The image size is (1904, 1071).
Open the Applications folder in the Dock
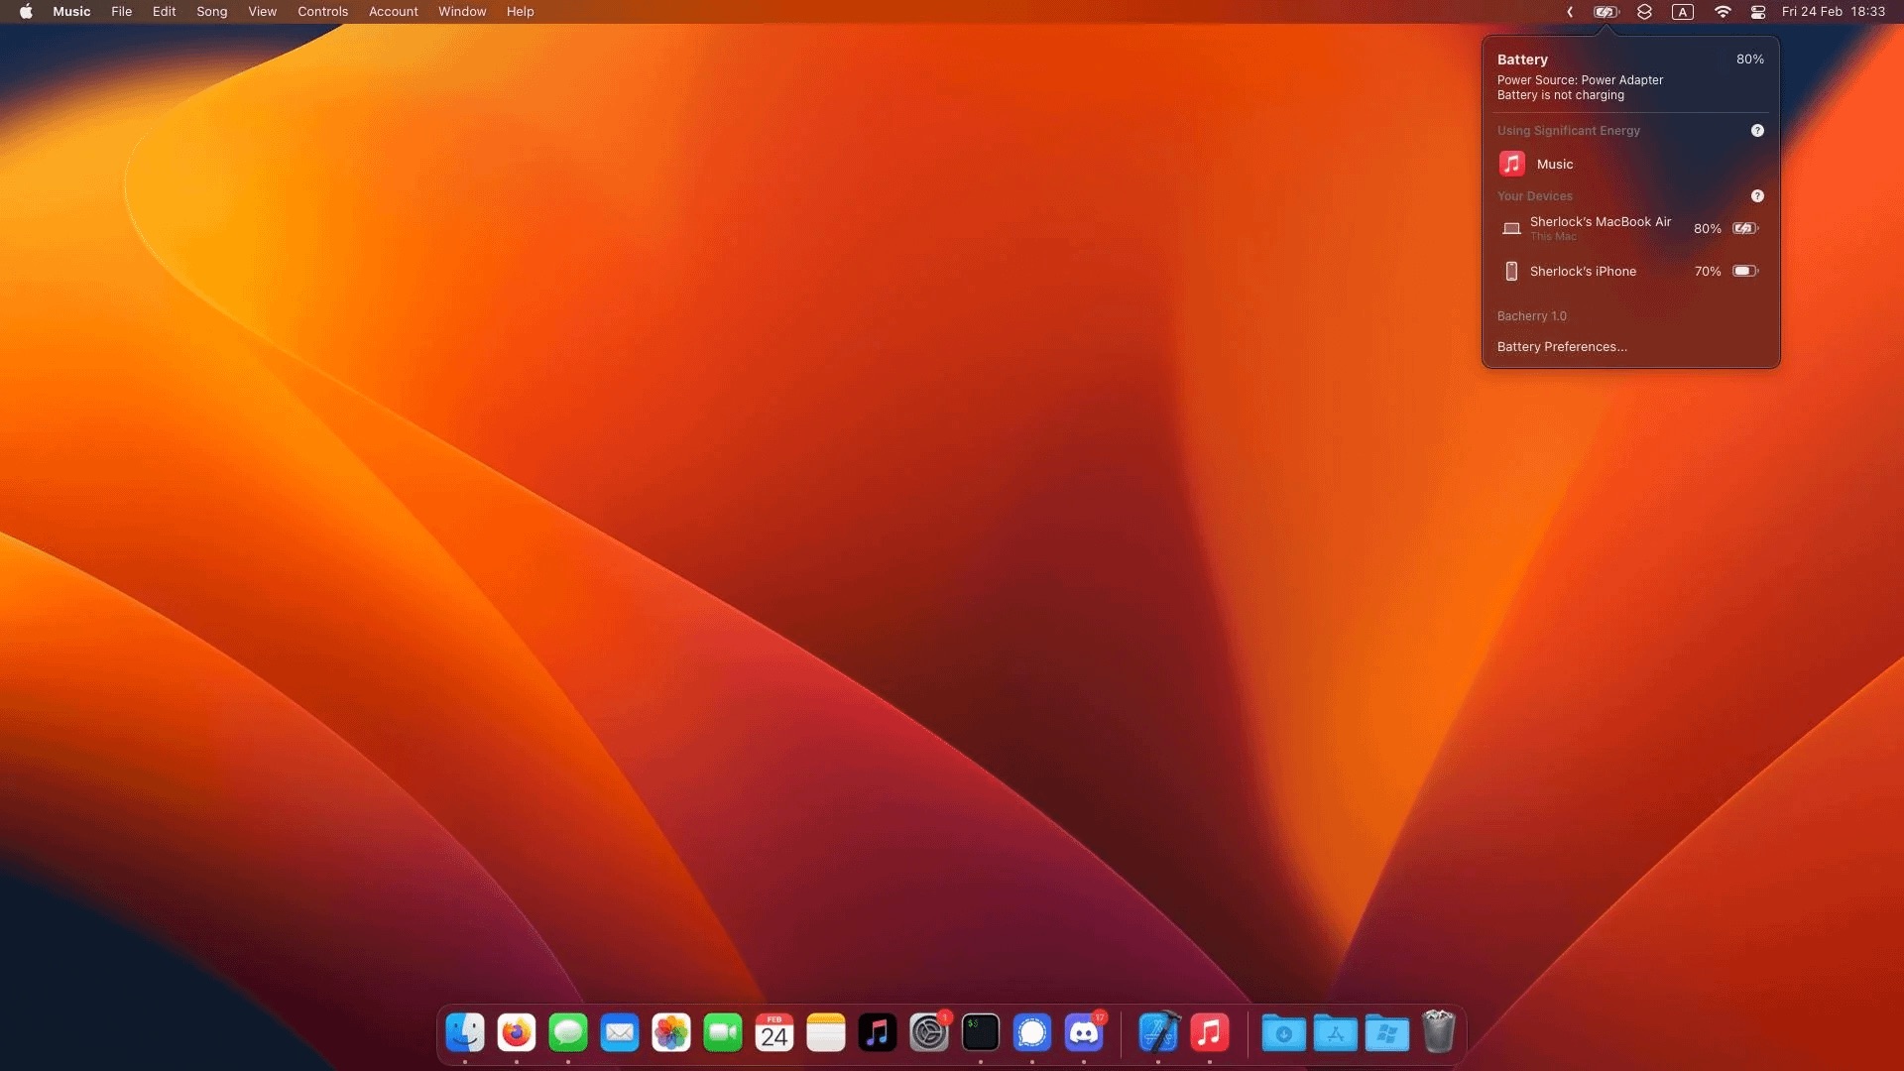[x=1335, y=1033]
